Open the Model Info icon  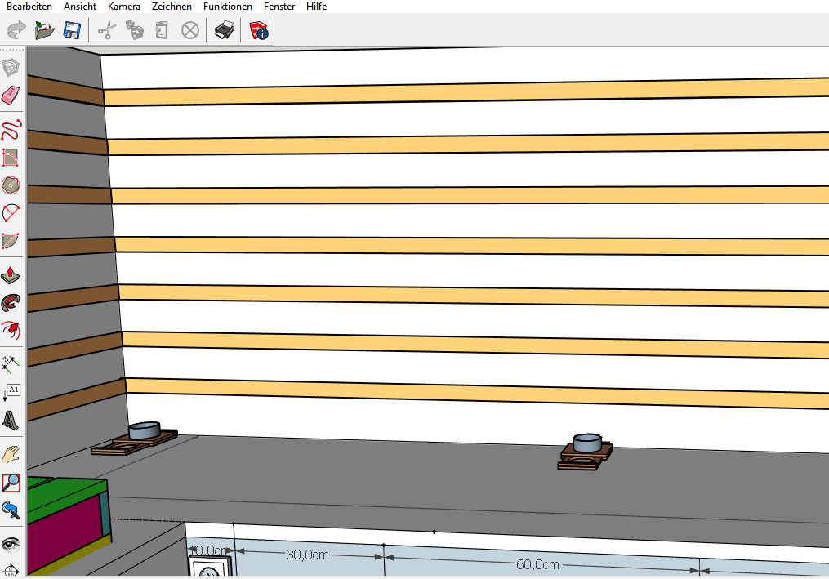[259, 31]
